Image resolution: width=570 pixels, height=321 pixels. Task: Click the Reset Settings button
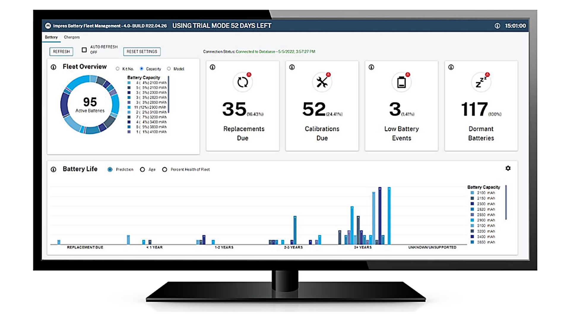click(142, 51)
